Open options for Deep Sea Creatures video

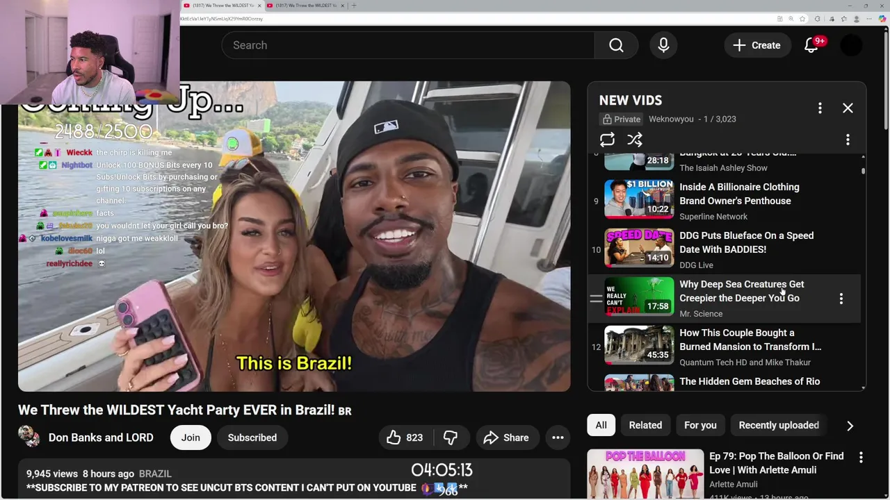tap(841, 299)
